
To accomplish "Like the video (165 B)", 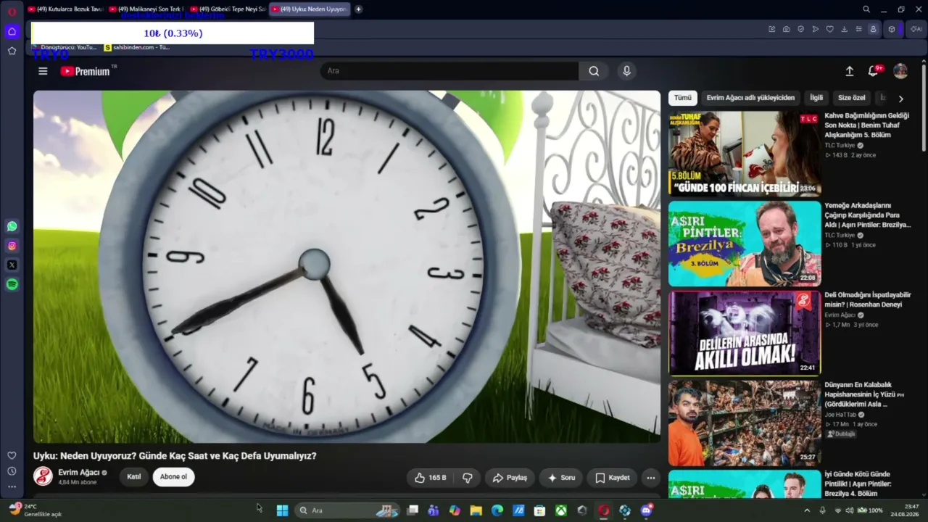I will tap(431, 478).
